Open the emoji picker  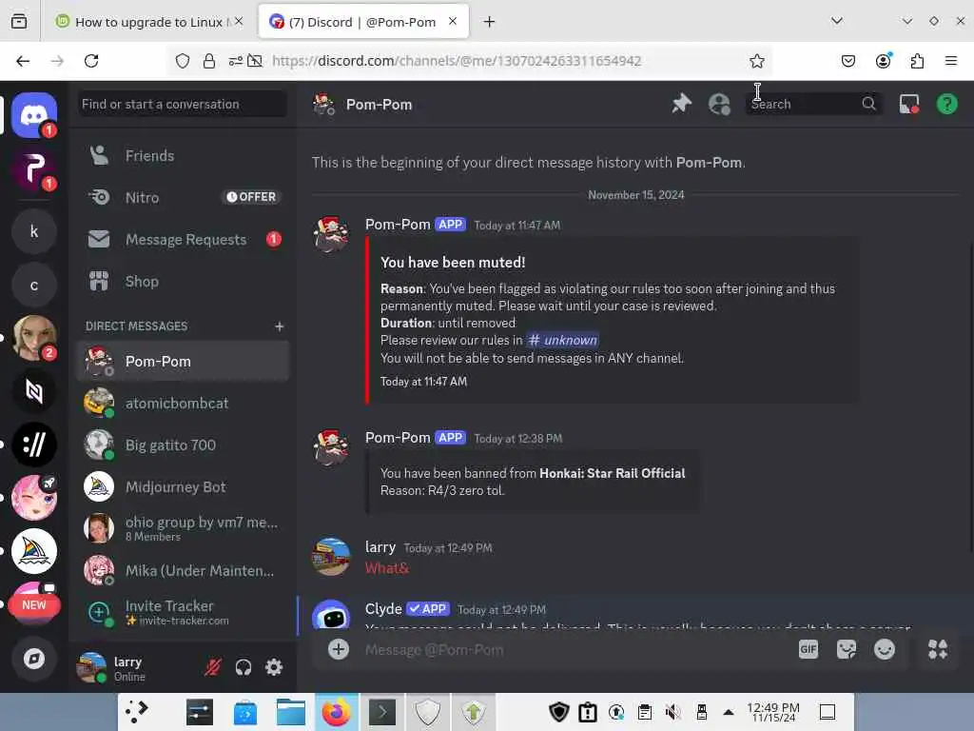click(884, 649)
